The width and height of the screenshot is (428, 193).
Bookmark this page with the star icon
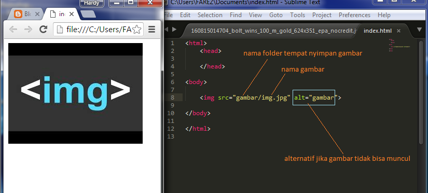(137, 29)
